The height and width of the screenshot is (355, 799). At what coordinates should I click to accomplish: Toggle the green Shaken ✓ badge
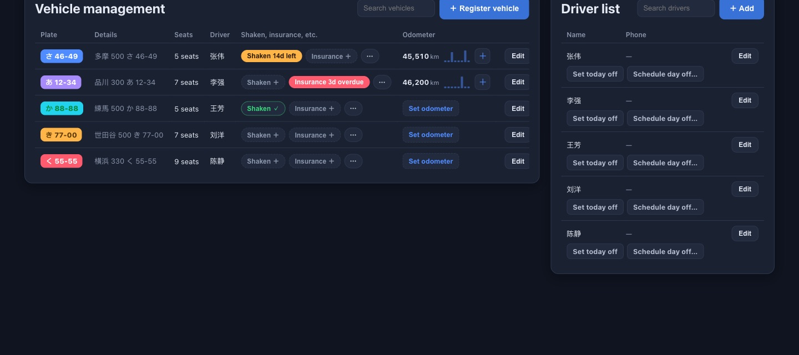[263, 109]
